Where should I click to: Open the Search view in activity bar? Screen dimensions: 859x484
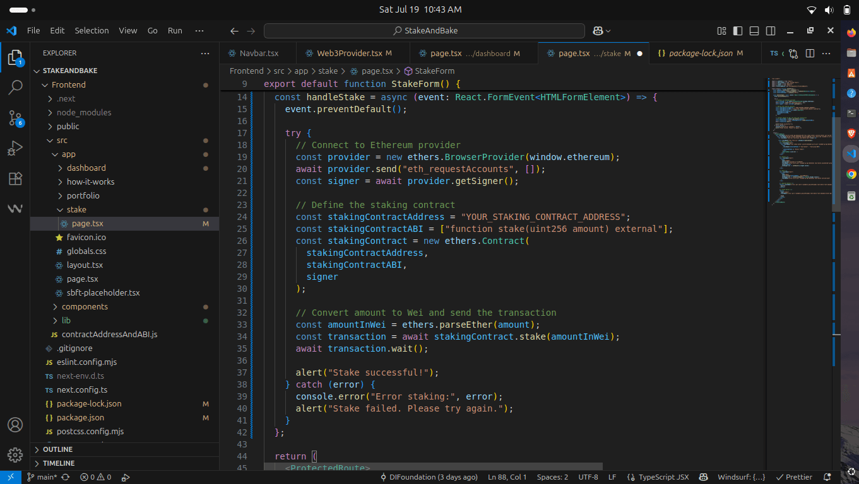tap(15, 88)
